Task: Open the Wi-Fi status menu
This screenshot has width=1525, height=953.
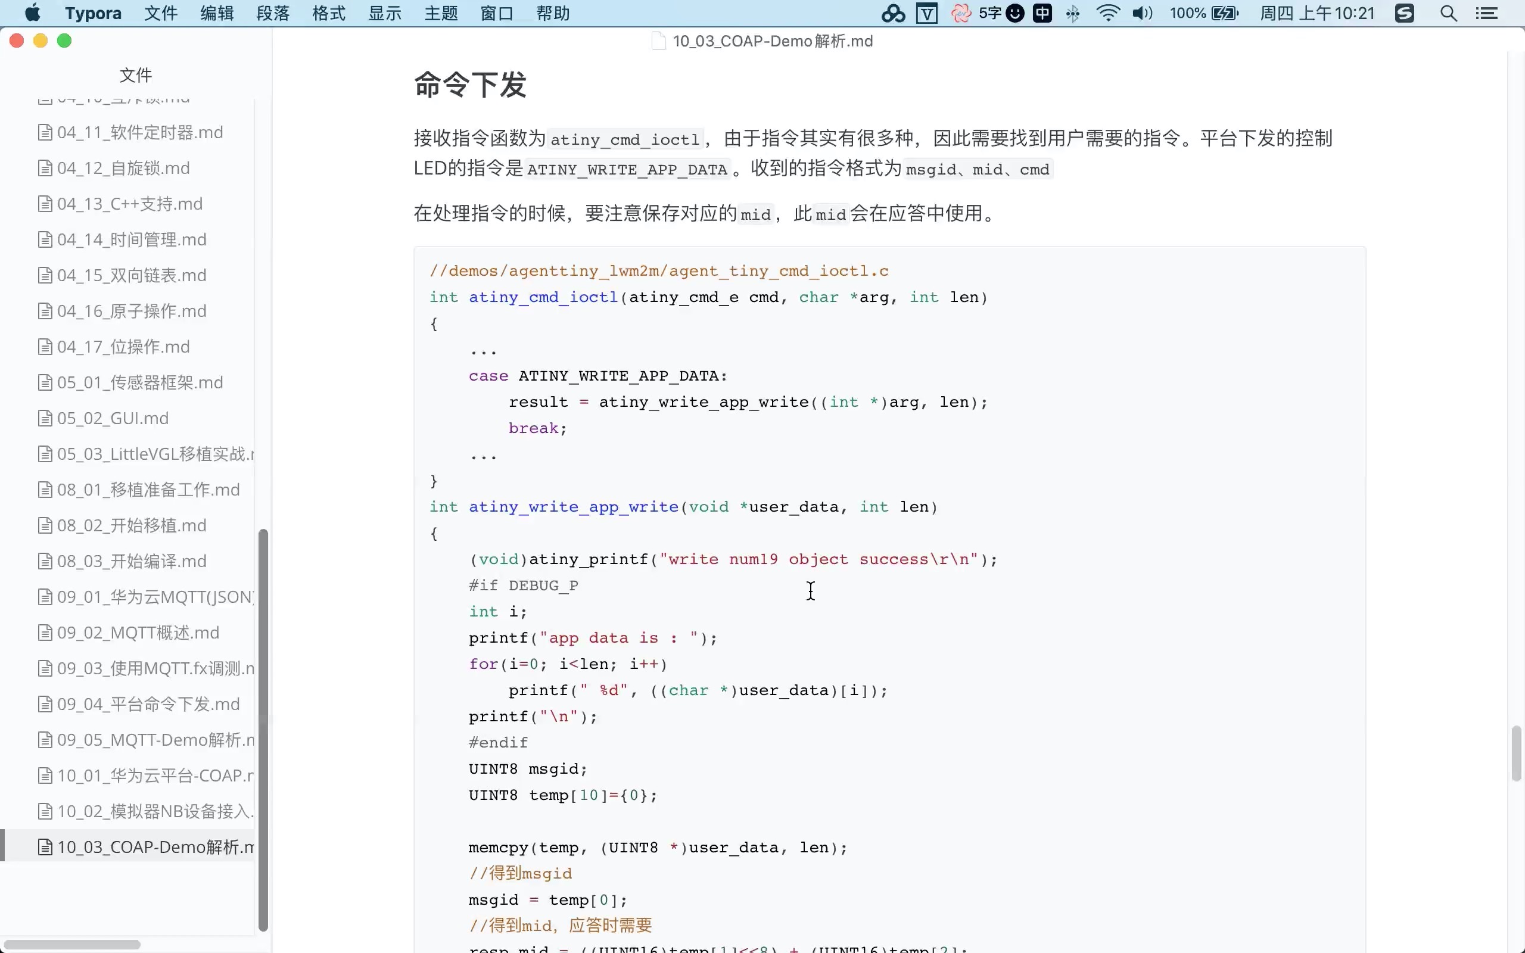Action: 1107,13
